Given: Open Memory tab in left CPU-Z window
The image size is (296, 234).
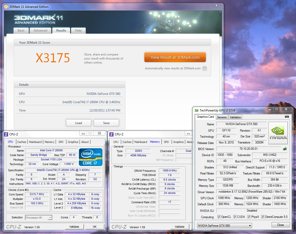Looking at the screenshot, I should point(49,142).
